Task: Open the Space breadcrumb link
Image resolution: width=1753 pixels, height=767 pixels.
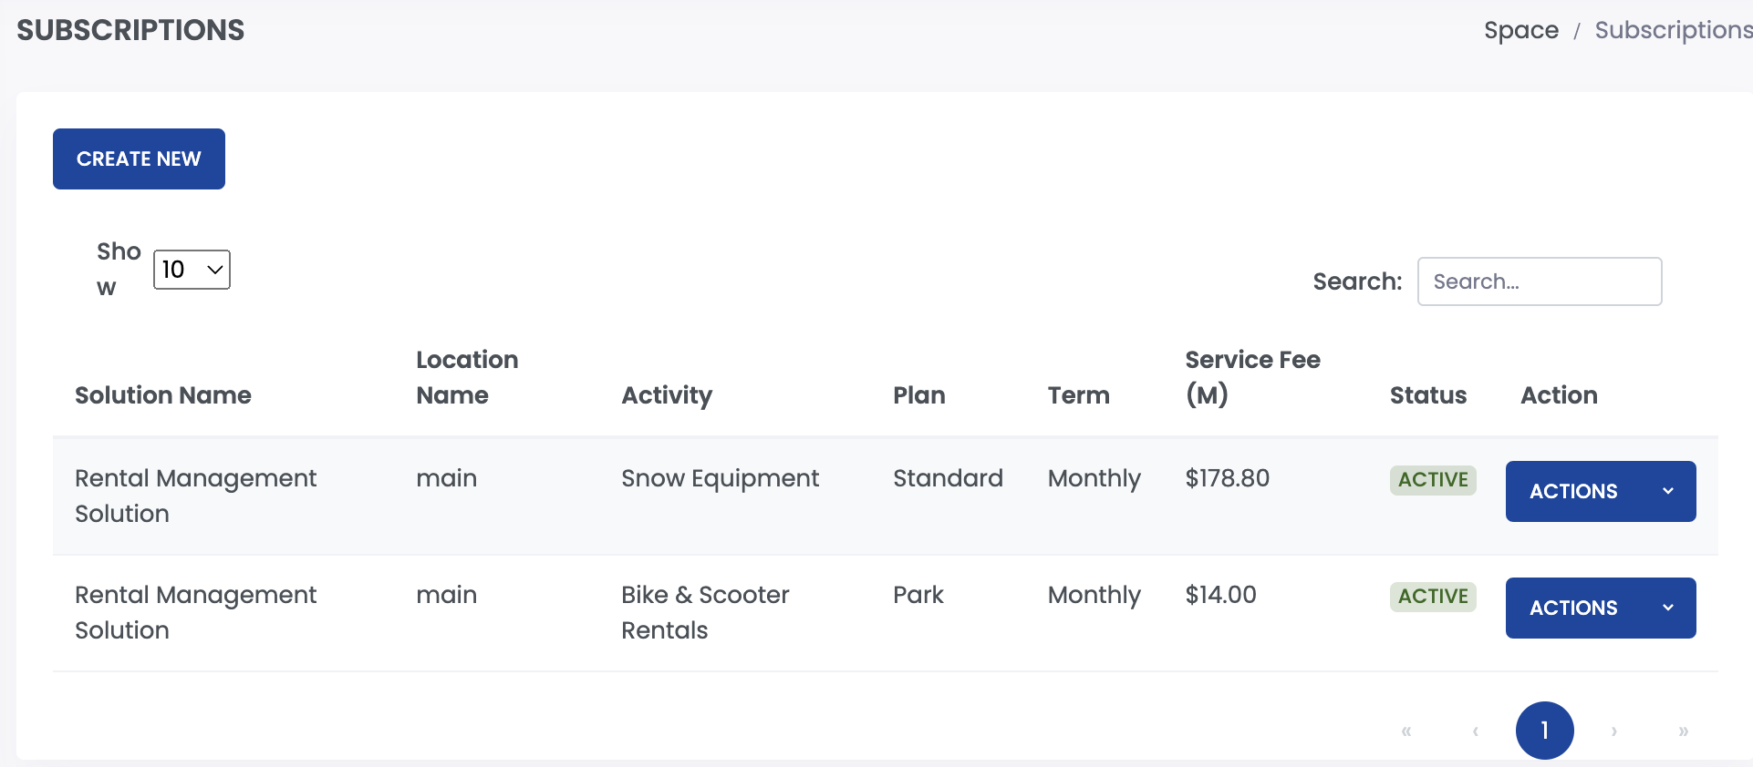Action: 1521,30
